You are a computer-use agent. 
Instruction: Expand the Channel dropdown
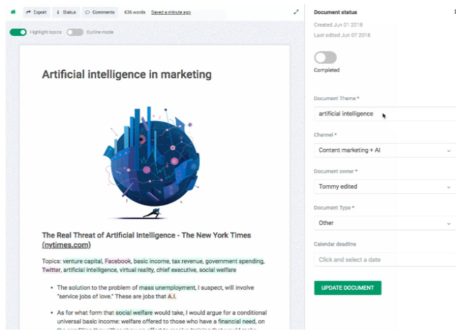coord(385,150)
